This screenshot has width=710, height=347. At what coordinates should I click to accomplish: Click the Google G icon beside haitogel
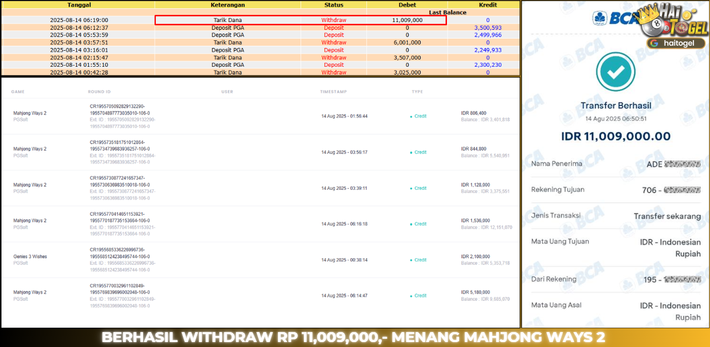coord(654,42)
